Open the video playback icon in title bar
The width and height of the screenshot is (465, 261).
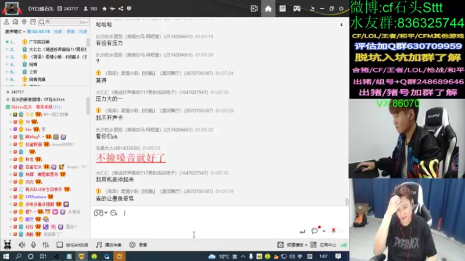(254, 9)
